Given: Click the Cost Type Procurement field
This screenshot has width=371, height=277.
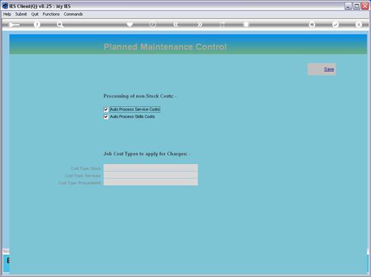Looking at the screenshot, I should coord(150,182).
